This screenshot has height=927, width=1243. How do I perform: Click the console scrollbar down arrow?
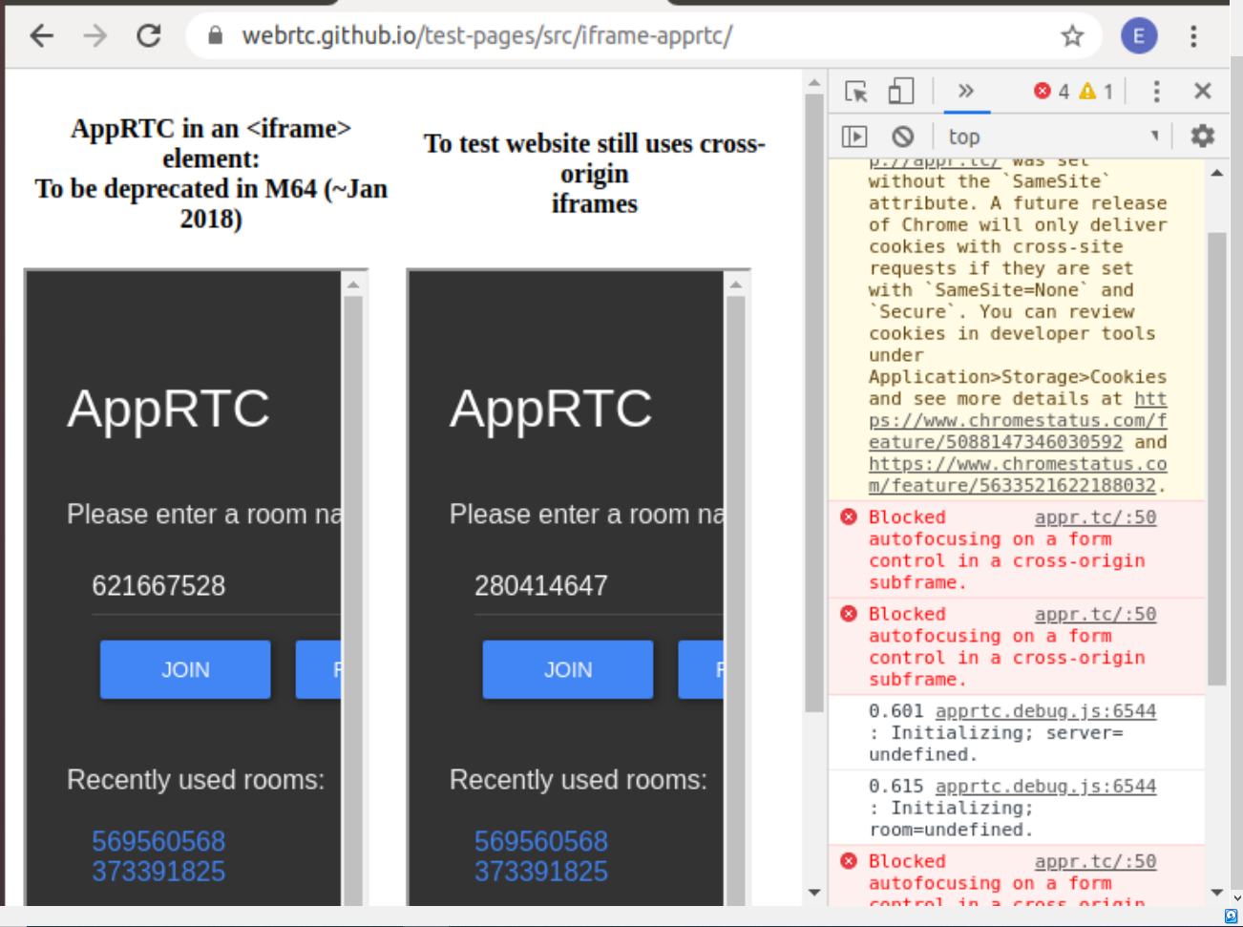click(1216, 893)
